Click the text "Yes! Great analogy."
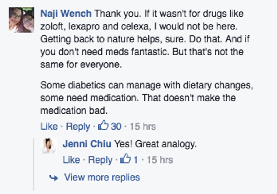The image size is (277, 194). [x=155, y=144]
